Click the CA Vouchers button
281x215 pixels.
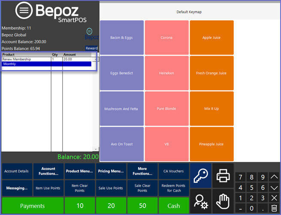point(174,171)
